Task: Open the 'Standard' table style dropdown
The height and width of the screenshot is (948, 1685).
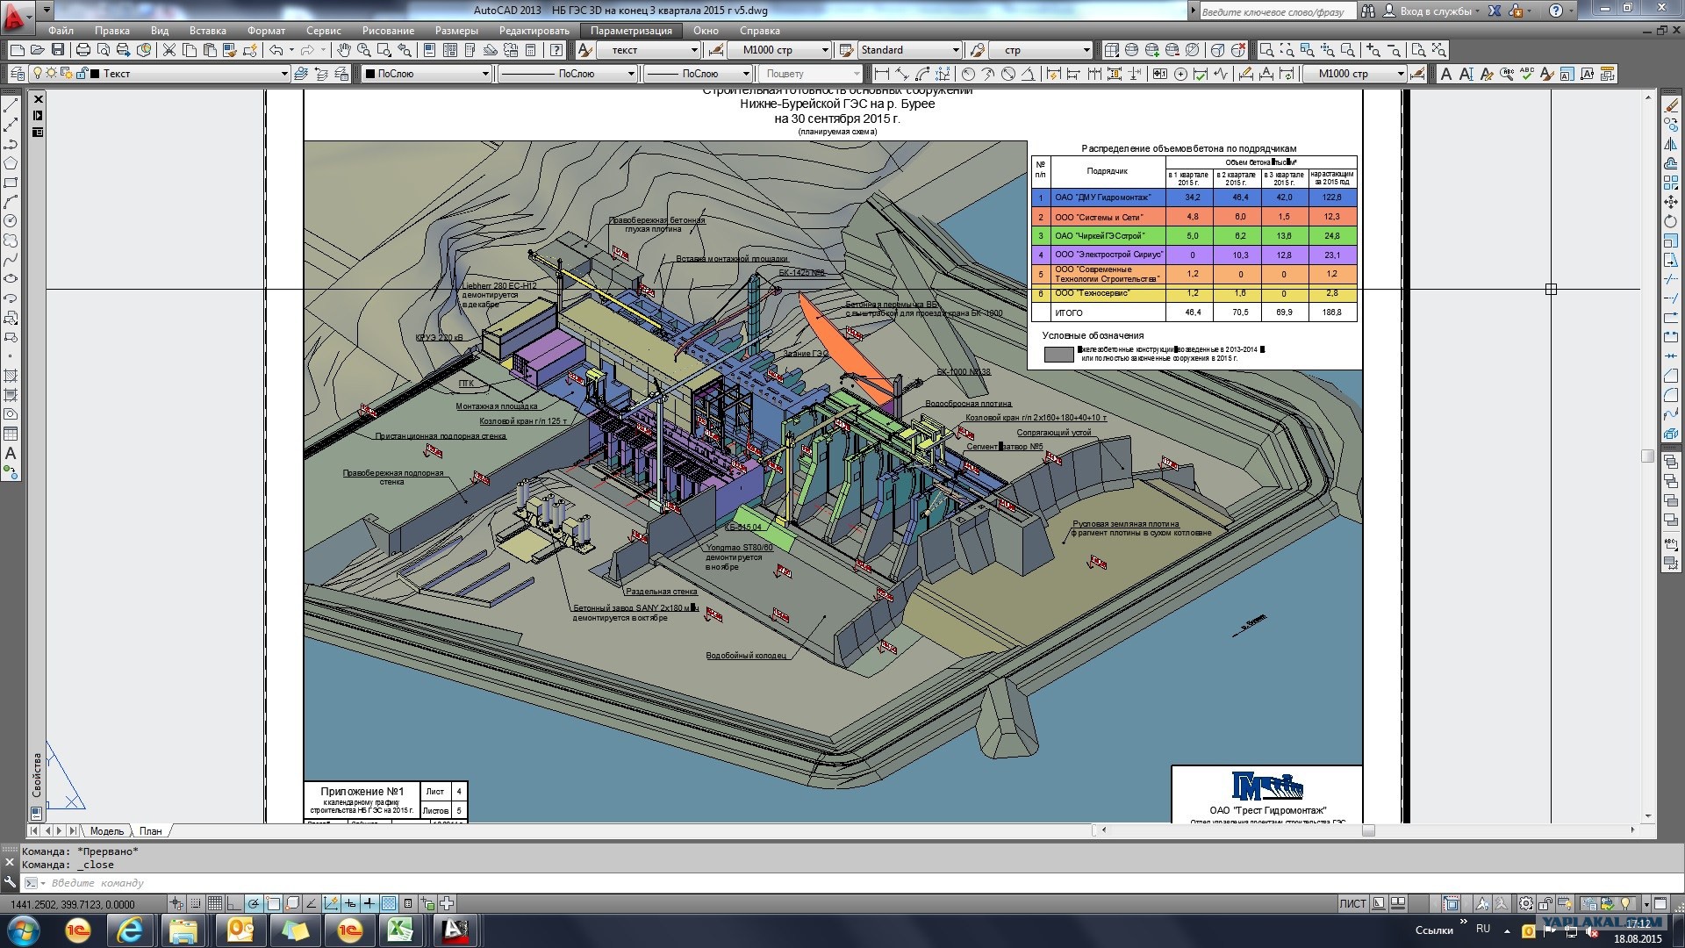Action: coord(909,50)
